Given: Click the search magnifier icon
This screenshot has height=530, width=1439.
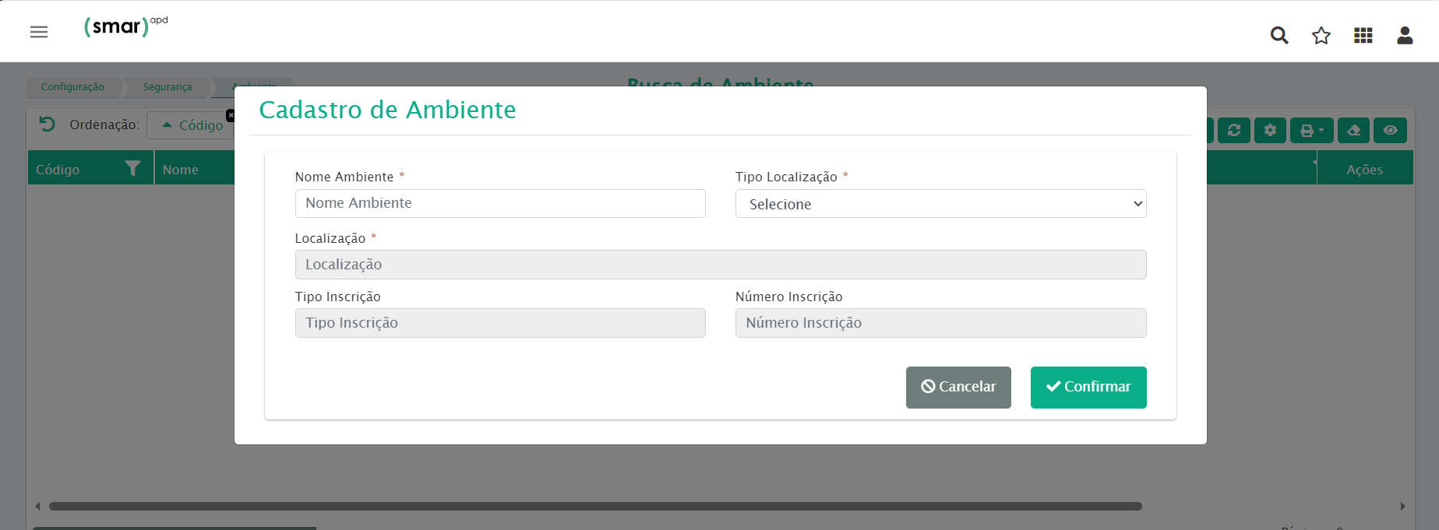Looking at the screenshot, I should pyautogui.click(x=1279, y=35).
